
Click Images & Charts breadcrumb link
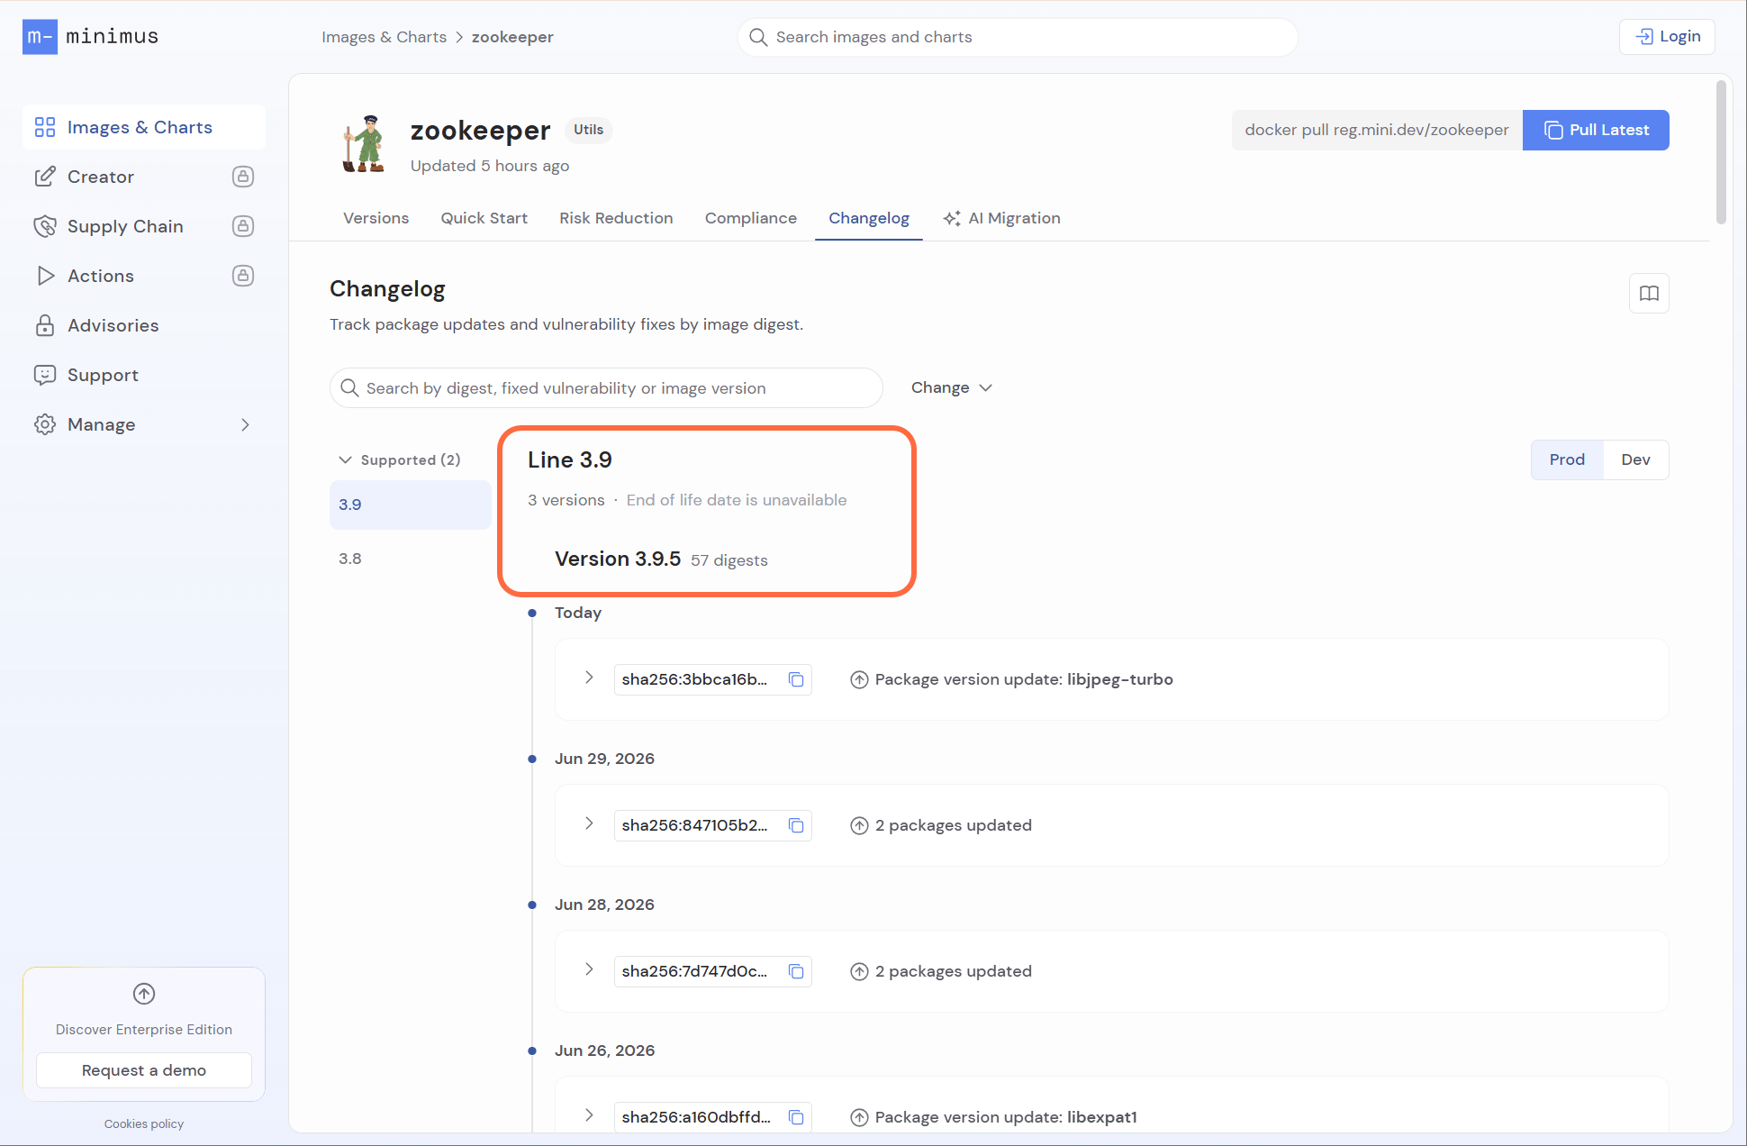click(x=384, y=37)
